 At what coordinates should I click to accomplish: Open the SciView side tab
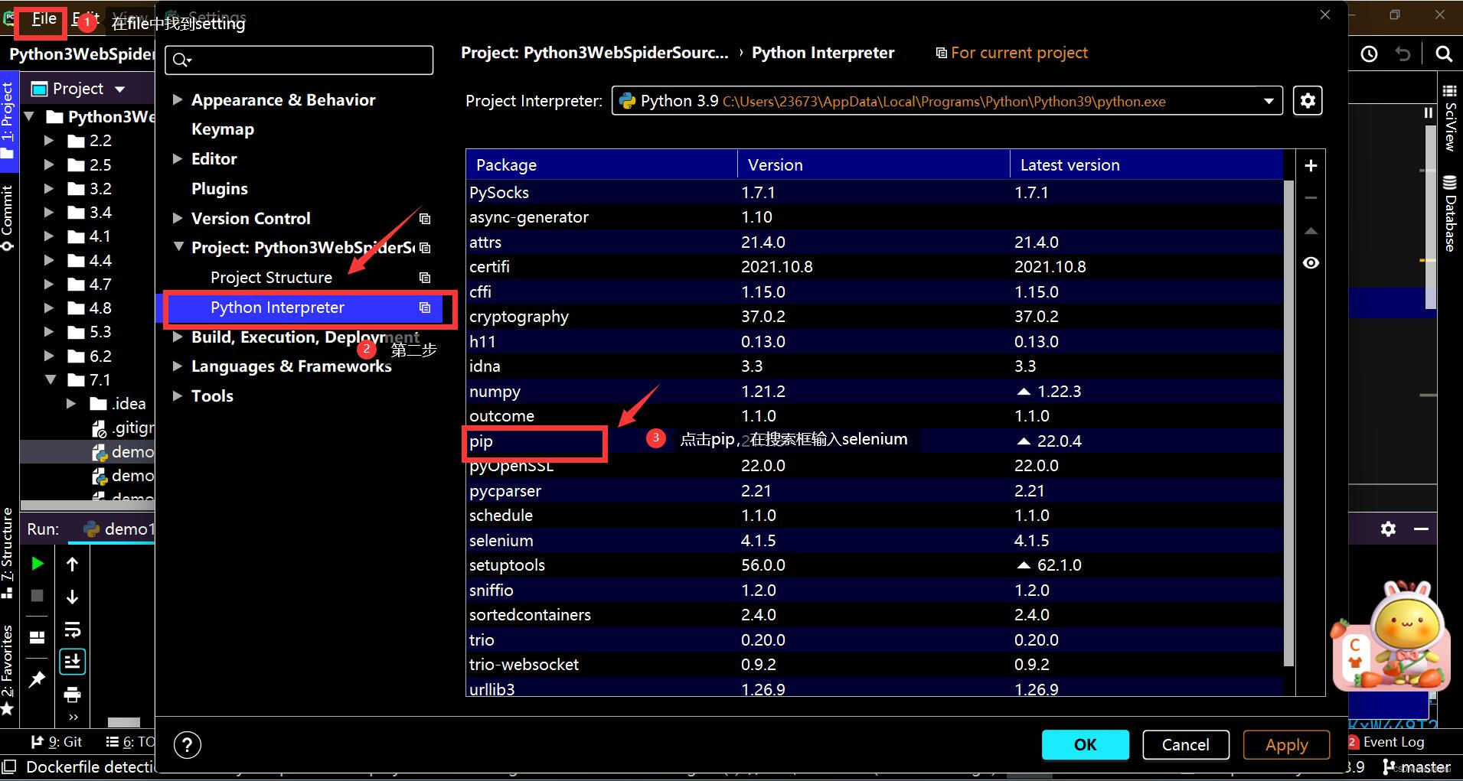coord(1449,117)
